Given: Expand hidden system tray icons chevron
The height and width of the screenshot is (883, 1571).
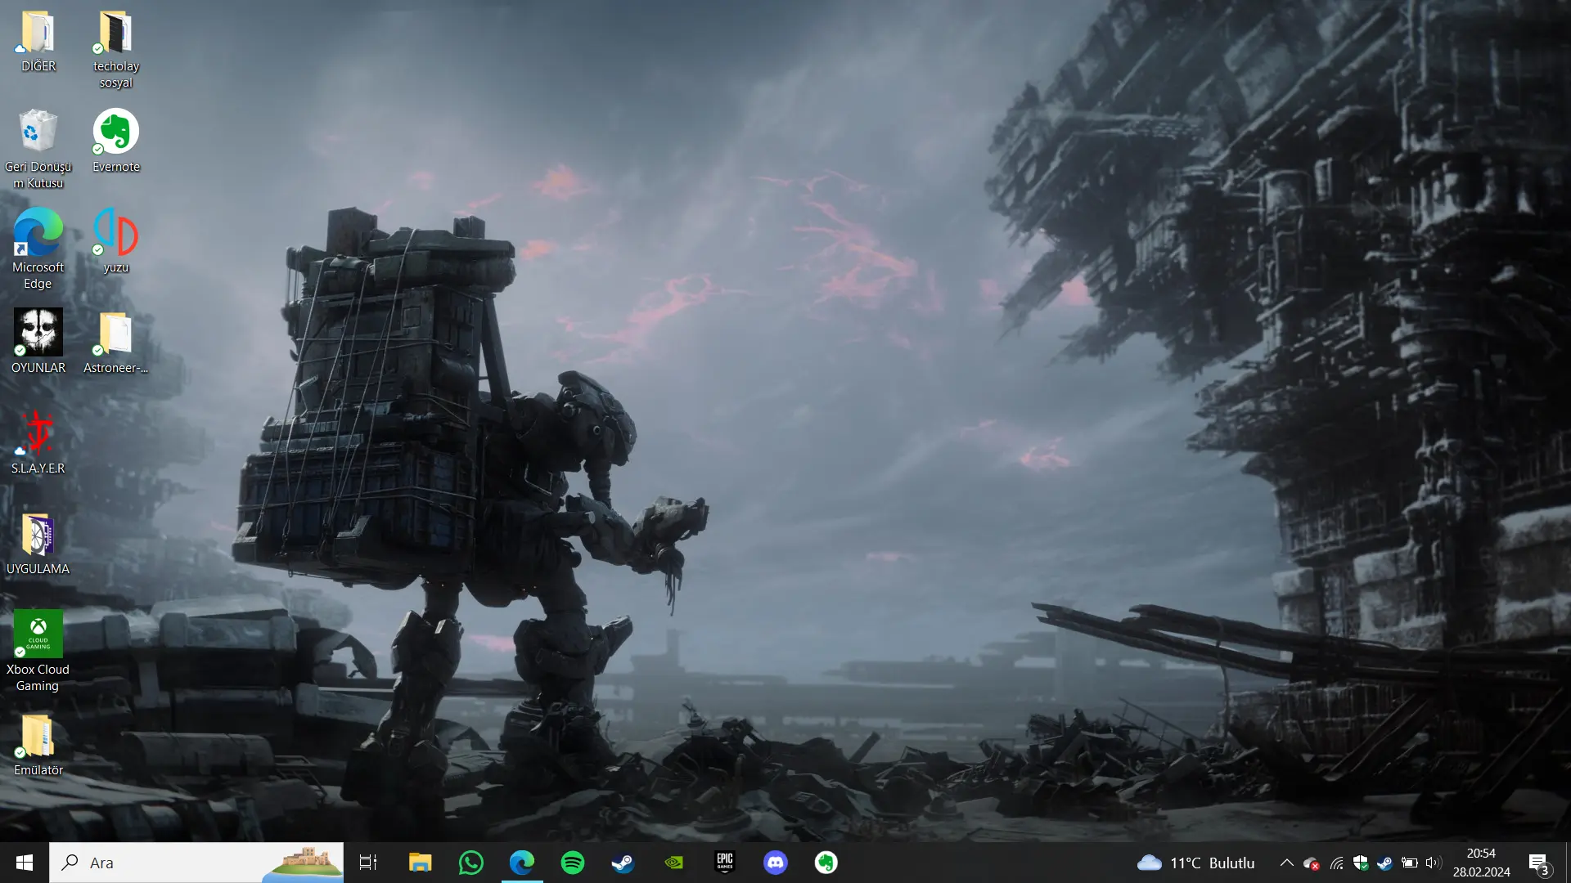Looking at the screenshot, I should click(1286, 863).
